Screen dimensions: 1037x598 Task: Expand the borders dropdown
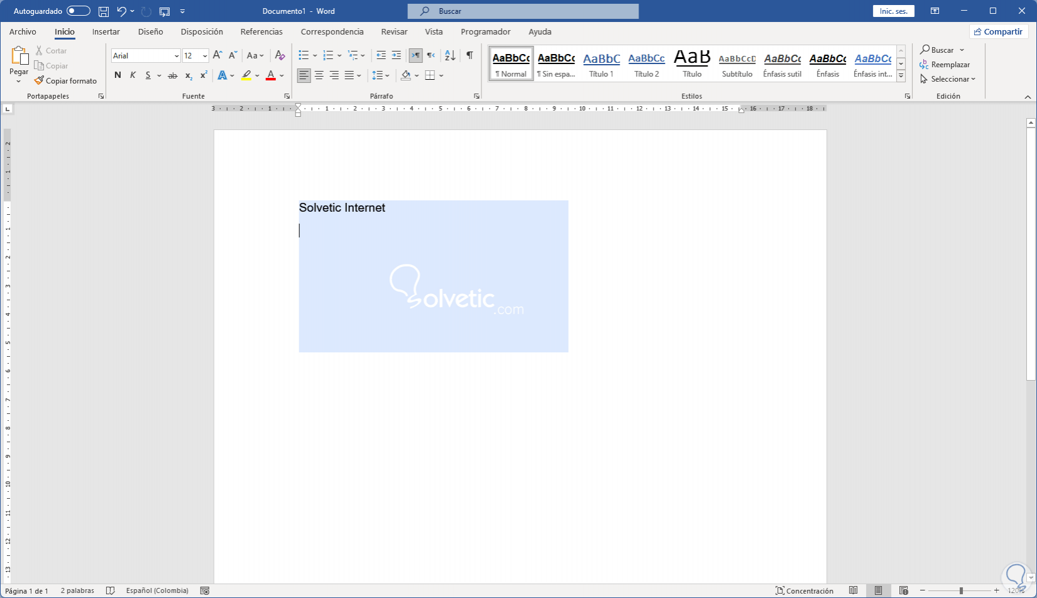(x=442, y=75)
